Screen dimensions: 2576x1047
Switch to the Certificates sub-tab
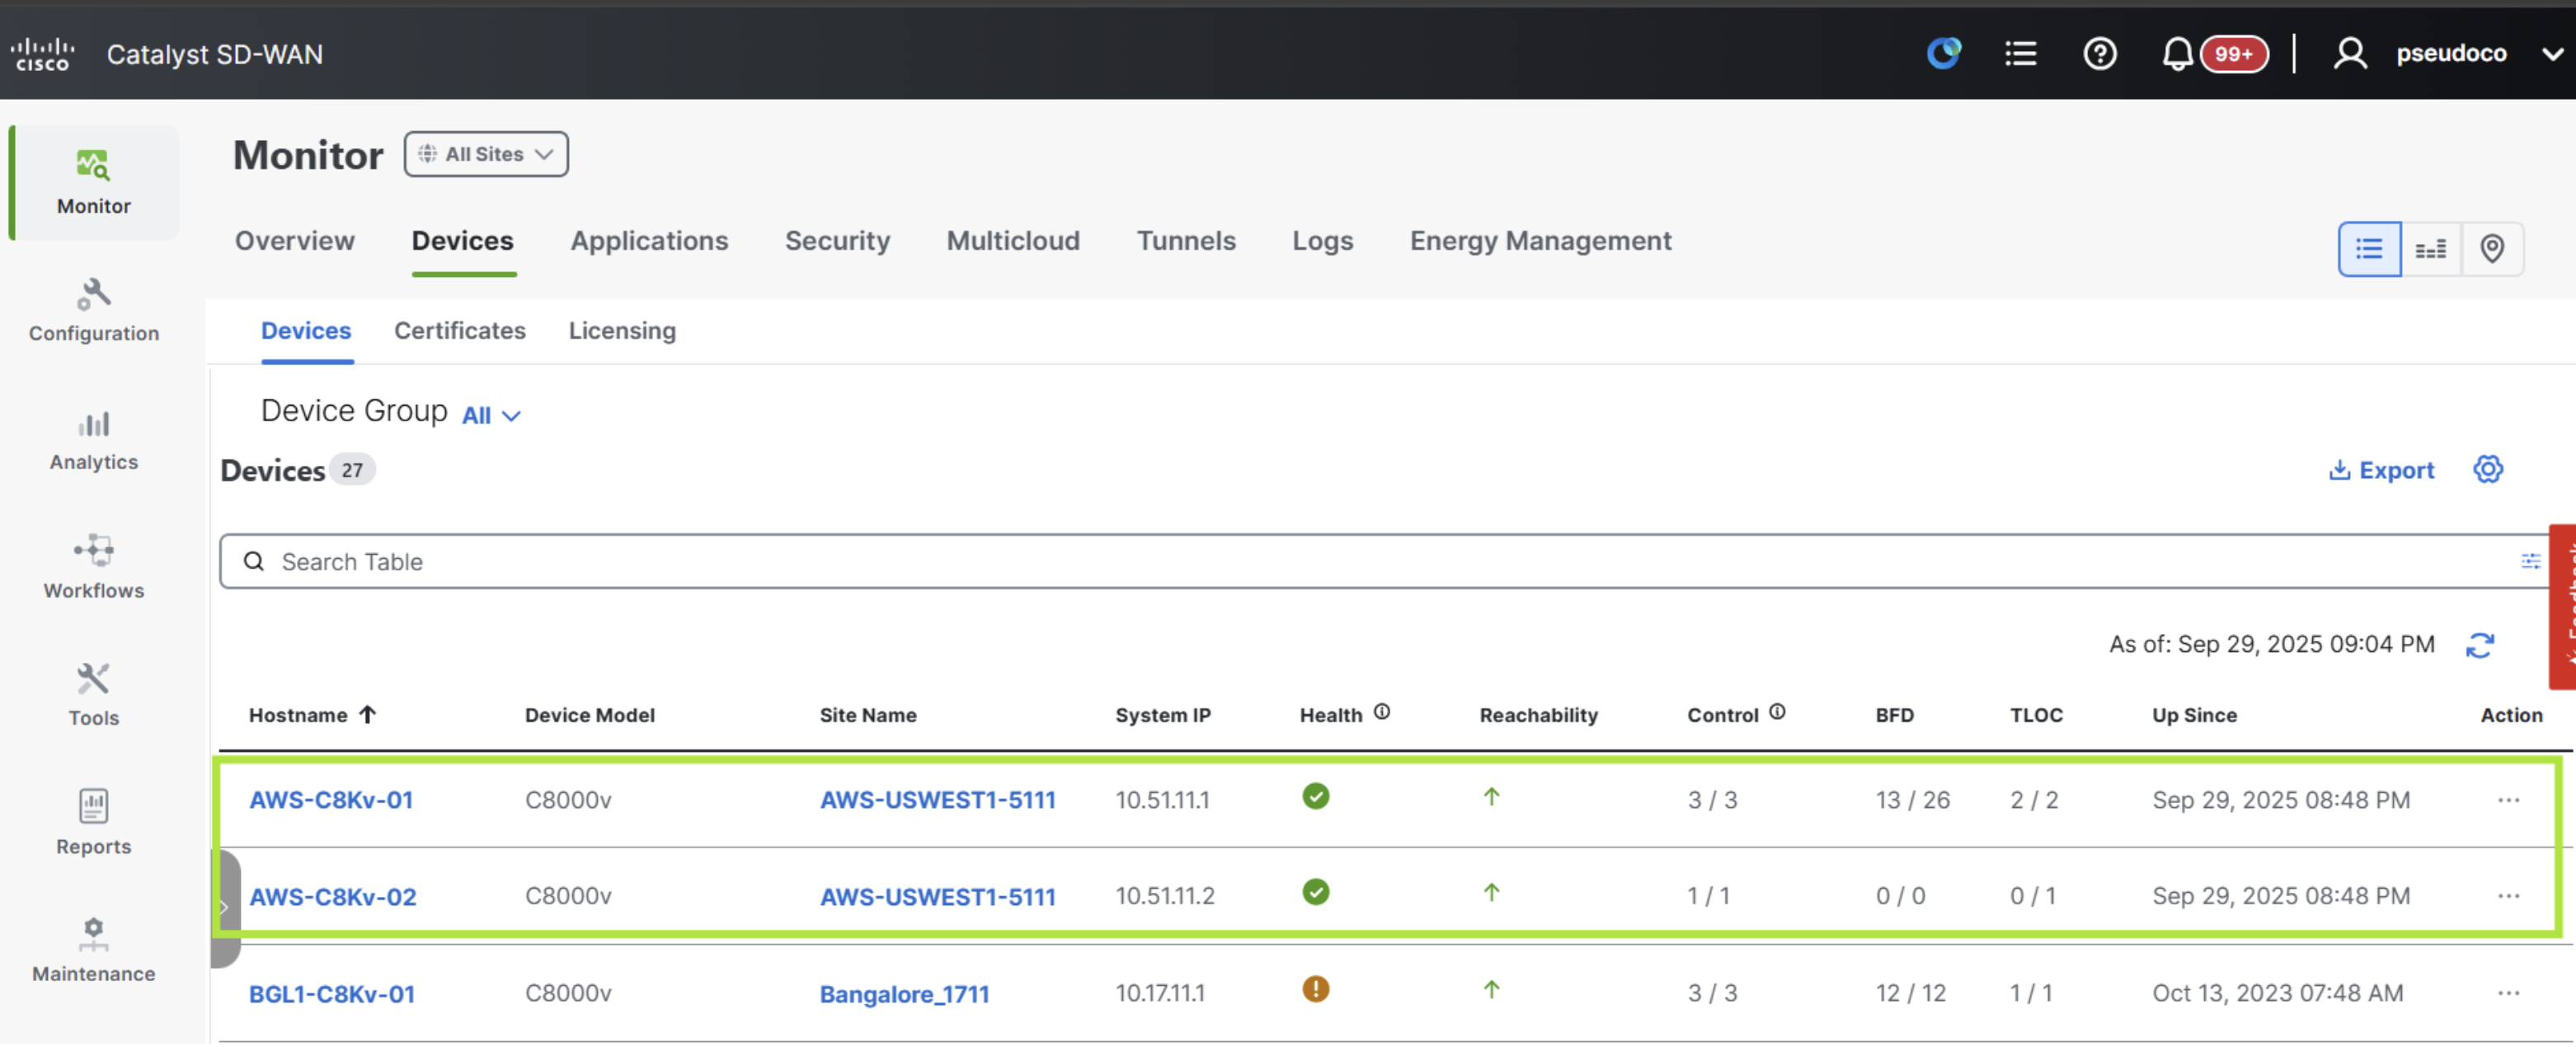(x=459, y=331)
